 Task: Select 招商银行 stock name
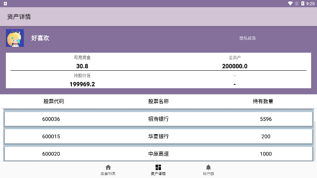coord(158,119)
